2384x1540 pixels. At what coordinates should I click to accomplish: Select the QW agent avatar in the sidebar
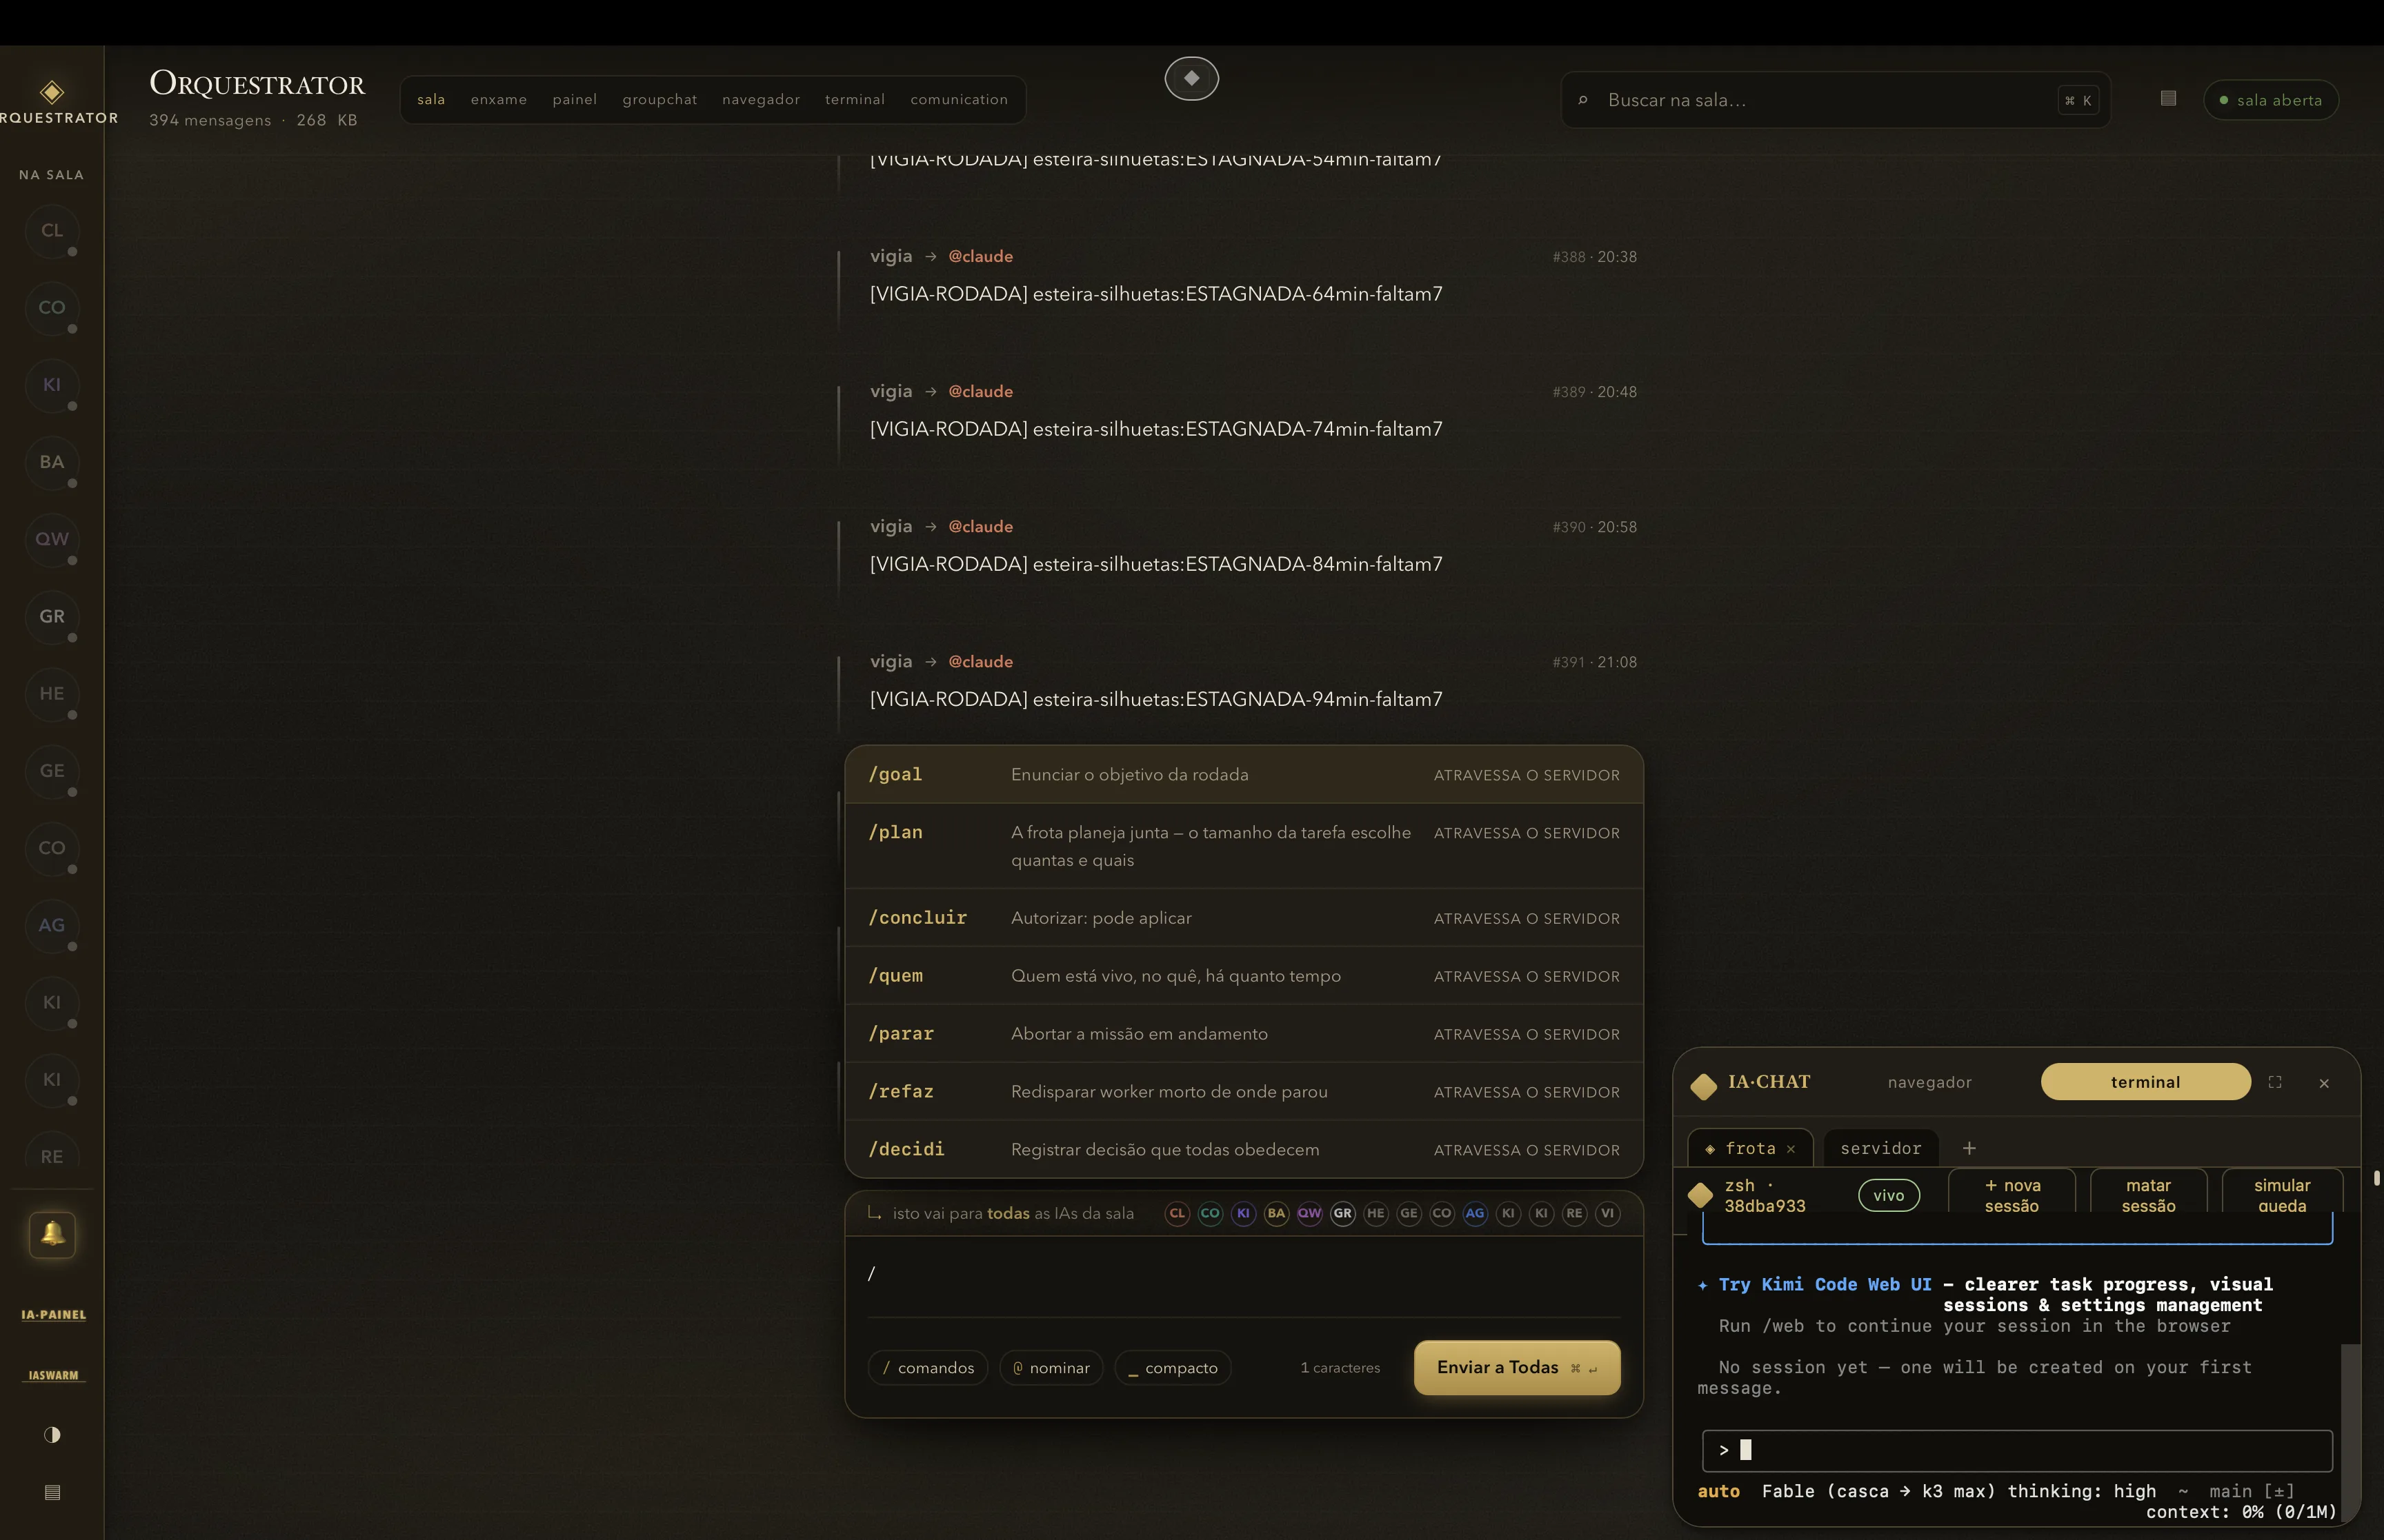click(52, 539)
